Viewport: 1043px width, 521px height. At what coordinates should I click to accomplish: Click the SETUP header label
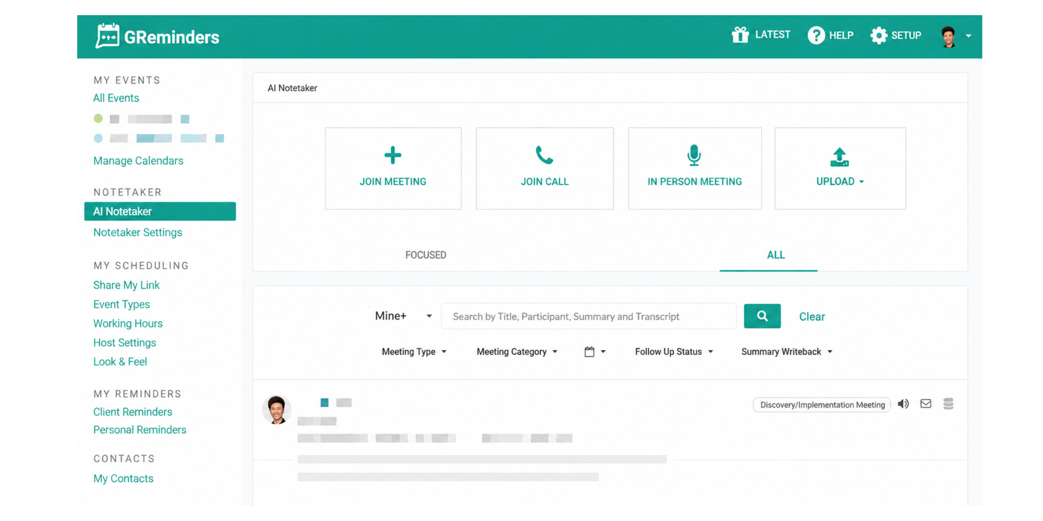(906, 35)
